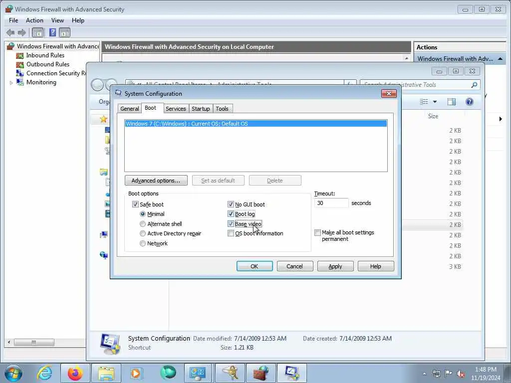
Task: Open the Windows Start menu
Action: click(x=13, y=373)
